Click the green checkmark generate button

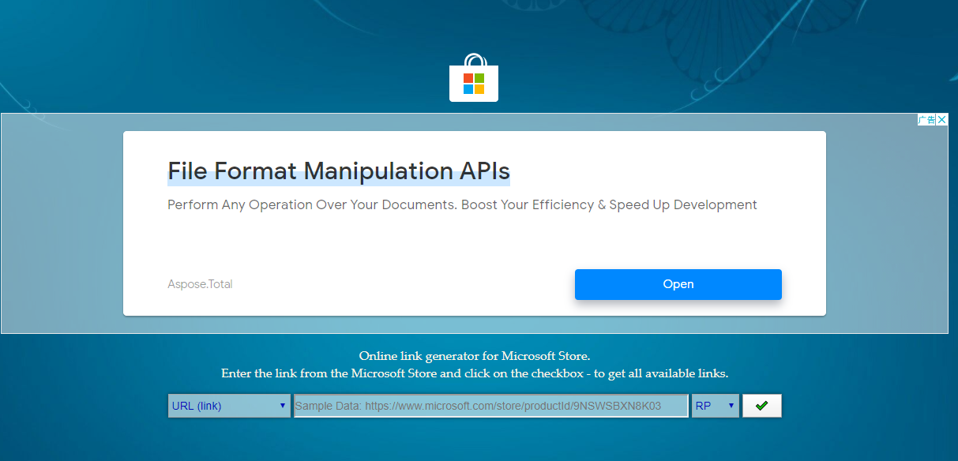tap(761, 406)
